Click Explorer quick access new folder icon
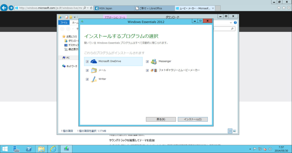 pyautogui.click(x=71, y=17)
